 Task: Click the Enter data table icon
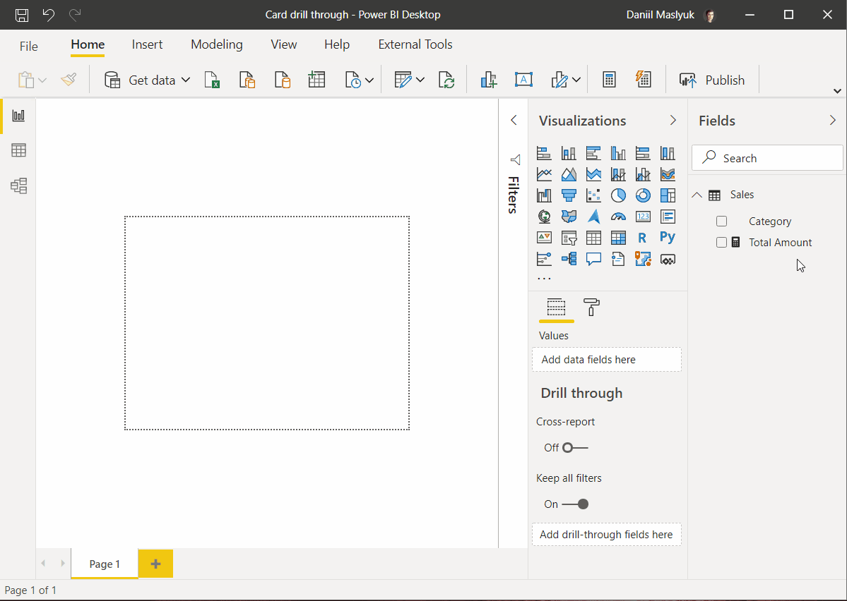coord(316,80)
